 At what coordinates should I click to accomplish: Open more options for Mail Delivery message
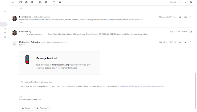pyautogui.click(x=191, y=42)
